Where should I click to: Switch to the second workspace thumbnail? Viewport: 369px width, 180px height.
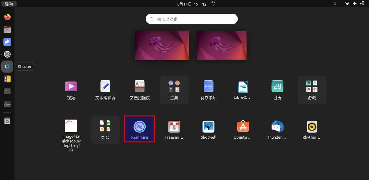coord(221,45)
